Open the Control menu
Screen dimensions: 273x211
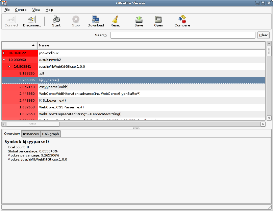click(21, 10)
